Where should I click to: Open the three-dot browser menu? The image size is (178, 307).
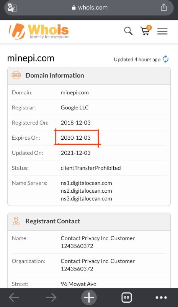[x=161, y=298]
